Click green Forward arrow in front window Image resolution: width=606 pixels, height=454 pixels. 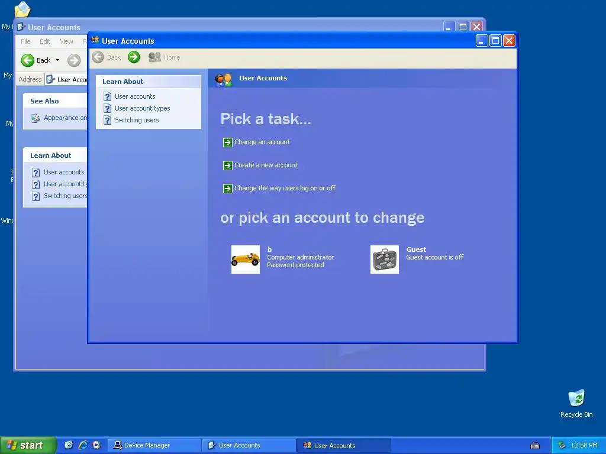click(134, 57)
